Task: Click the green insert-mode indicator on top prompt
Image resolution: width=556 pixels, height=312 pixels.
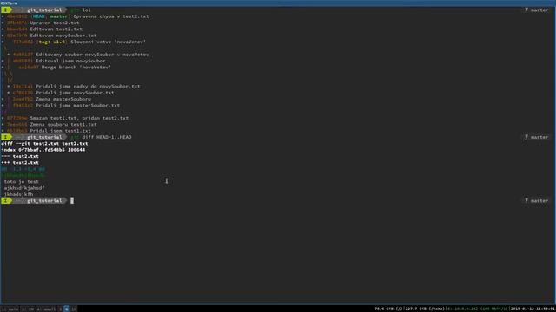Action: click(6, 10)
